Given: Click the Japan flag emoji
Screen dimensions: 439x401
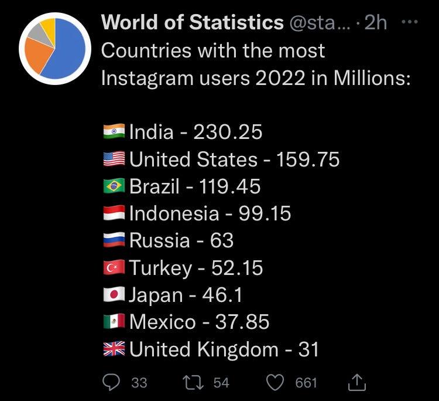Looking at the screenshot, I should click(114, 294).
